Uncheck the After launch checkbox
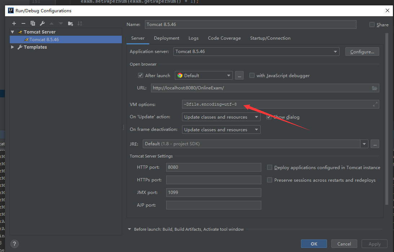Screen dimensions: 394x252 tap(141, 76)
